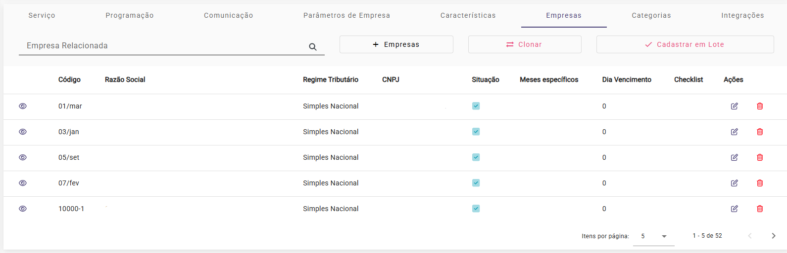Switch to the Categorias tab

coord(651,15)
